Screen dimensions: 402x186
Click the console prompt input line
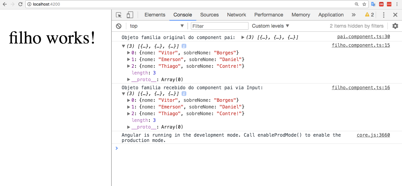tap(257, 148)
